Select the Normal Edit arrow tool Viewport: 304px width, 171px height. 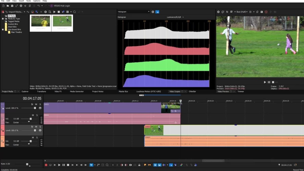pyautogui.click(x=91, y=165)
